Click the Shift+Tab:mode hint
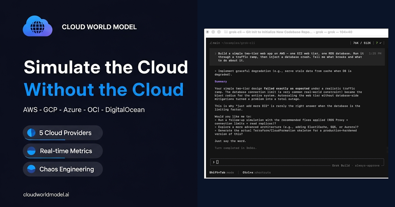 (222, 172)
